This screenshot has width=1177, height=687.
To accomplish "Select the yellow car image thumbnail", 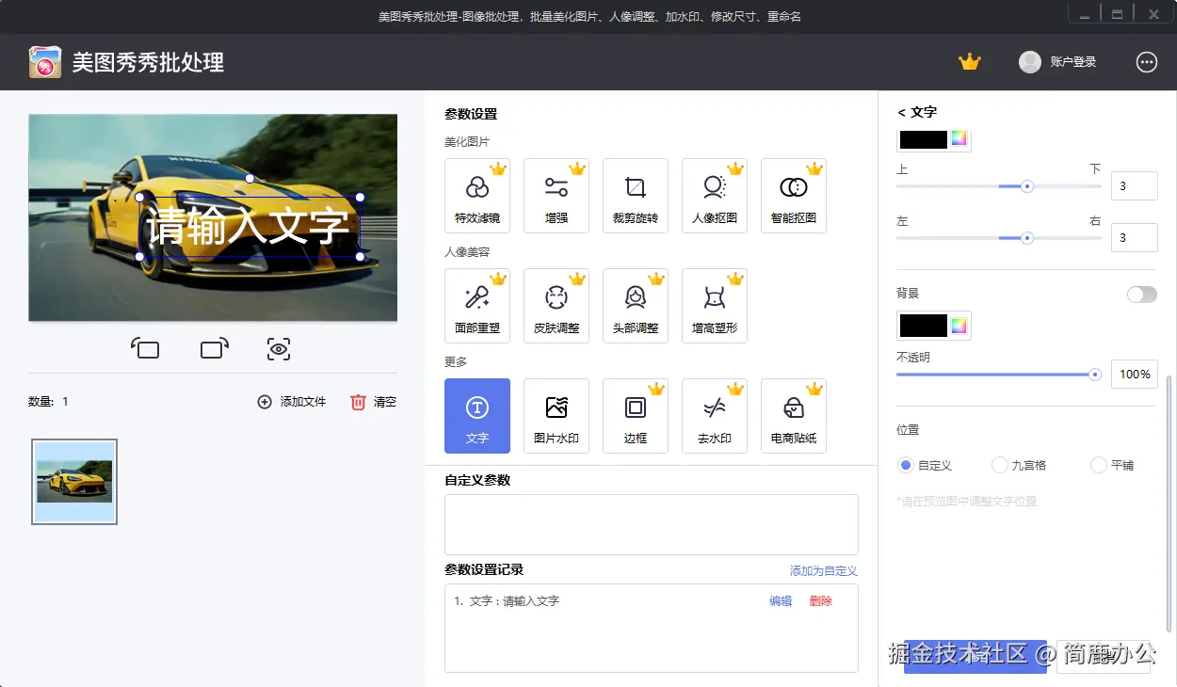I will click(73, 481).
